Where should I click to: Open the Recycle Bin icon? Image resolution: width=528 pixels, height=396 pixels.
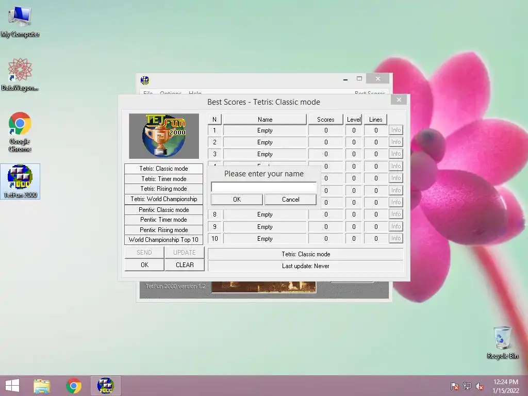click(x=502, y=342)
